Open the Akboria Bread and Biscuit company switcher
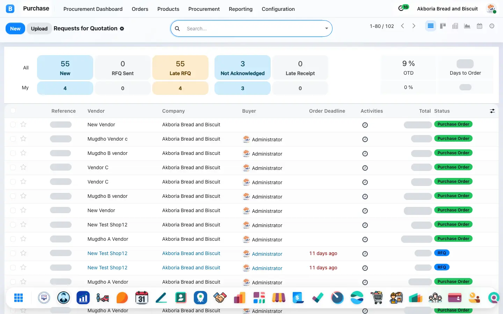Screen dimensions: 503x314 click(447, 9)
